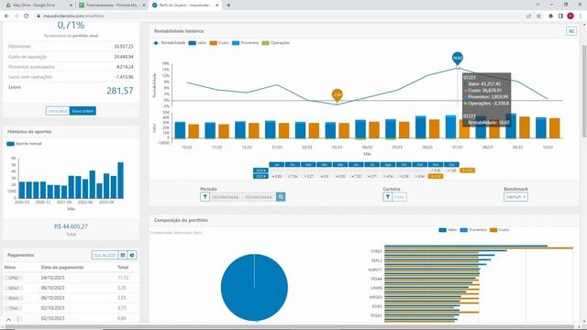
Task: Sort by Data de pagamento column header
Action: [62, 268]
